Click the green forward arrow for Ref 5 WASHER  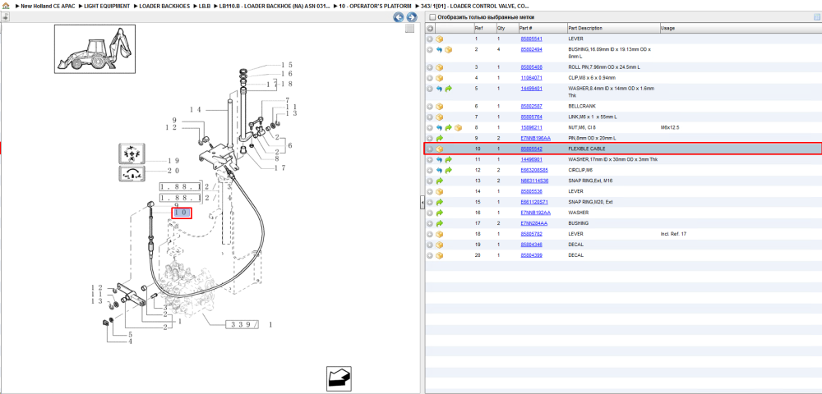click(x=448, y=89)
